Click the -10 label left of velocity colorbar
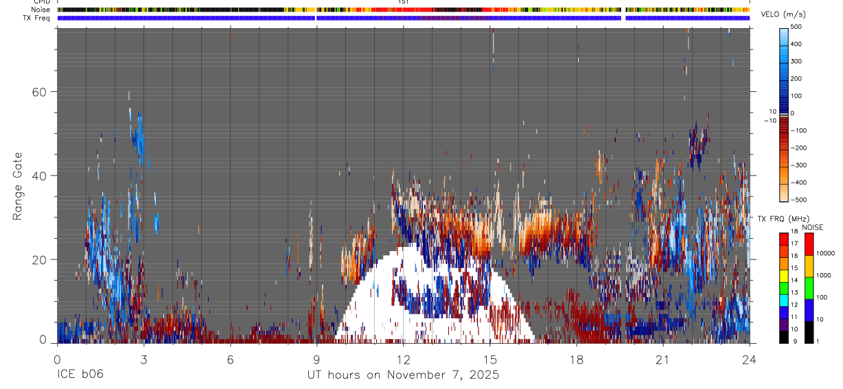The width and height of the screenshot is (843, 389). pos(769,120)
